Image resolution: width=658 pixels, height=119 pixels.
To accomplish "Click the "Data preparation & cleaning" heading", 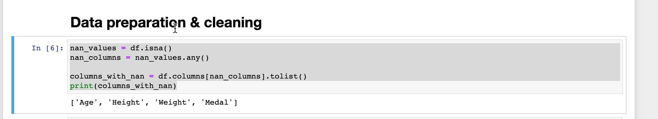I will click(x=166, y=22).
